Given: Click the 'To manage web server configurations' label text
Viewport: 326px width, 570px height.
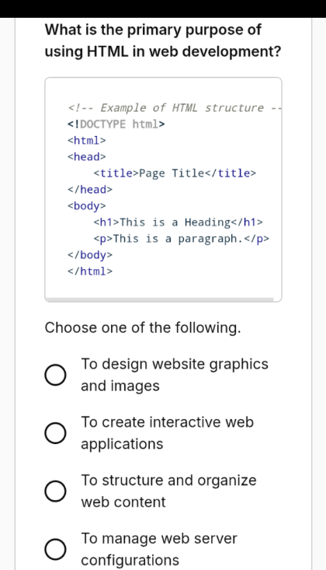Looking at the screenshot, I should click(x=158, y=549).
